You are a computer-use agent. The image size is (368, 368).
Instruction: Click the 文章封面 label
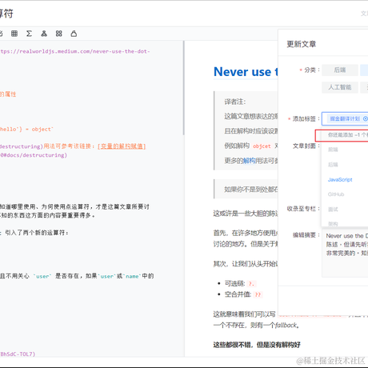(304, 146)
